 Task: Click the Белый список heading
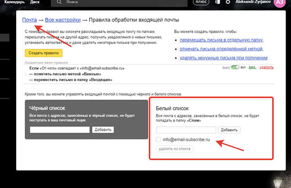tap(172, 108)
